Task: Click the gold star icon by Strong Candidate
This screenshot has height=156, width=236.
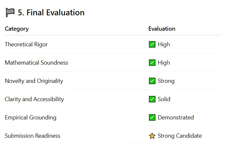Action: click(x=152, y=136)
